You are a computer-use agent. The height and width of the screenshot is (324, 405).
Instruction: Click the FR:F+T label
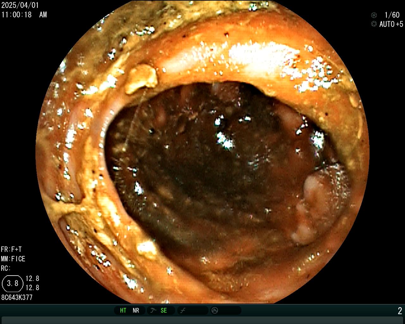[11, 249]
